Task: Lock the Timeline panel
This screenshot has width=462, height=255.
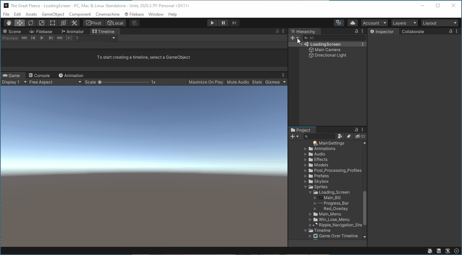Action: [277, 31]
